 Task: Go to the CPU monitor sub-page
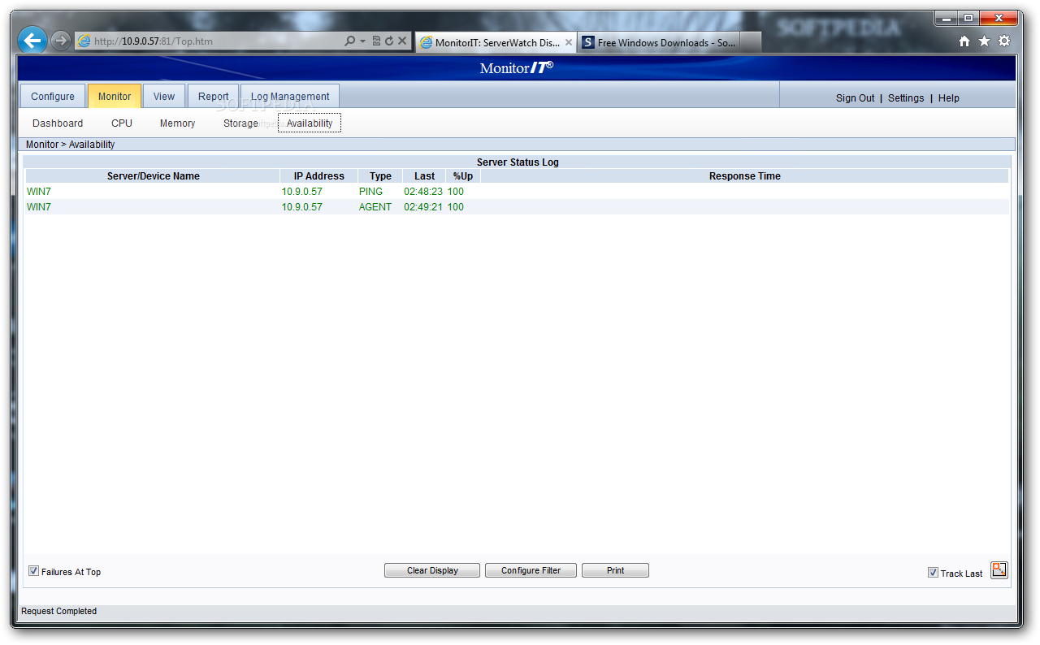point(122,123)
